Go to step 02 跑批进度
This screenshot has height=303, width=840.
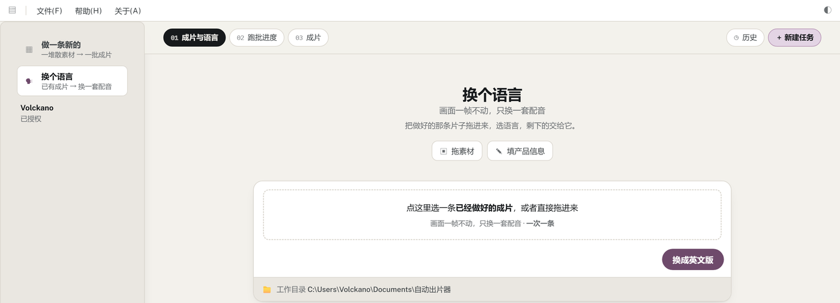[257, 38]
